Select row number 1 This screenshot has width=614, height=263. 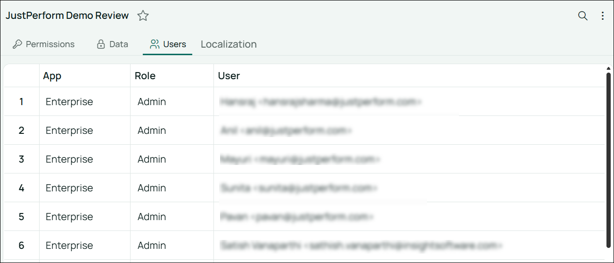[21, 102]
